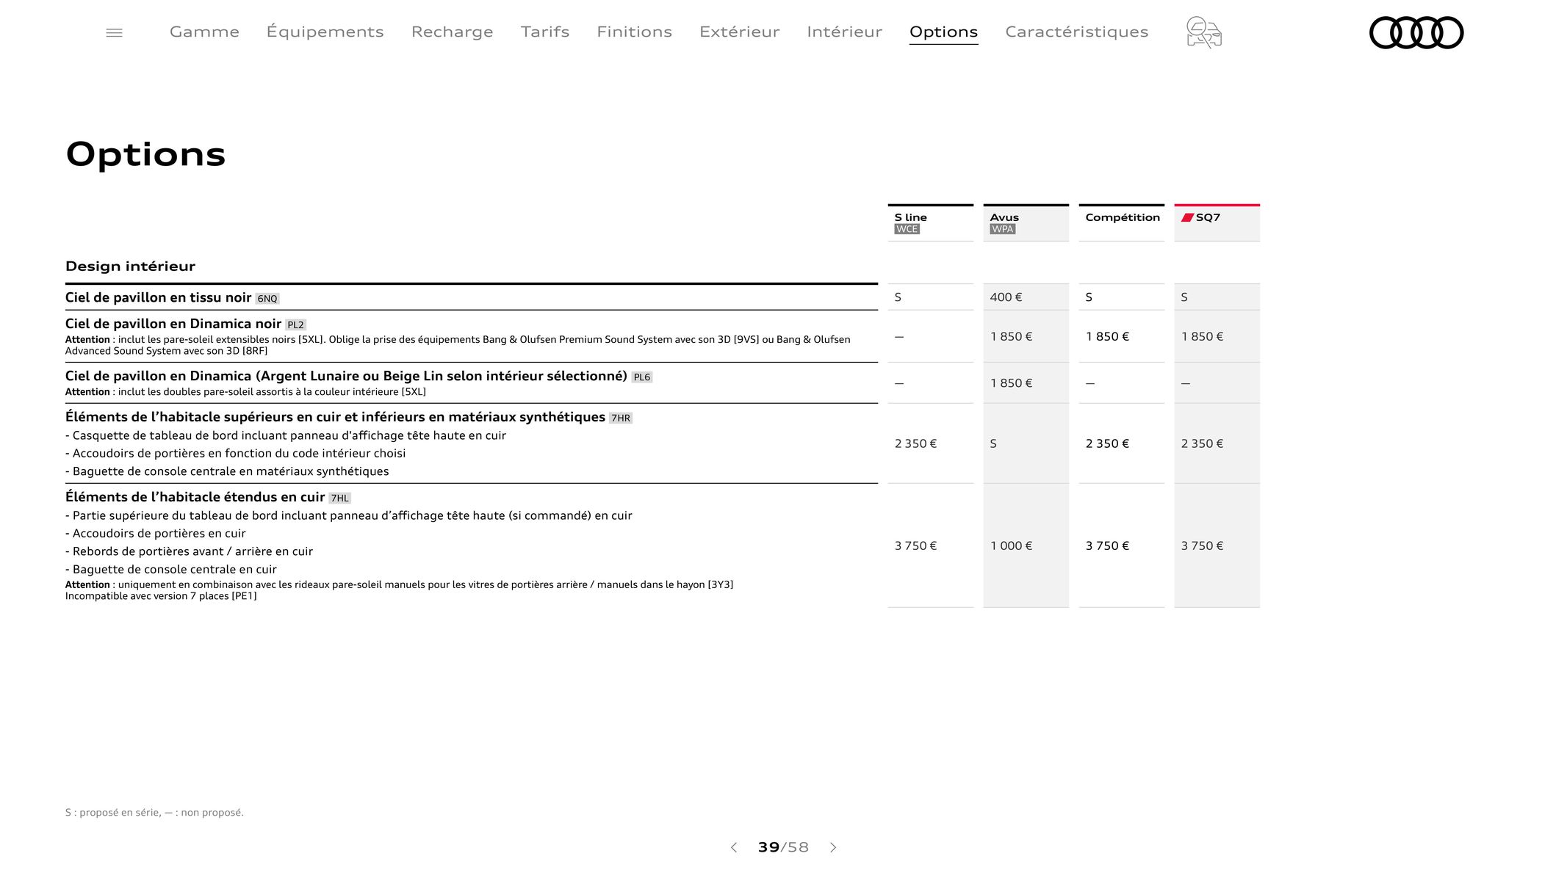Click 'Ciel de pavillon en Dinamica noir'
This screenshot has height=881, width=1567.
(x=173, y=324)
